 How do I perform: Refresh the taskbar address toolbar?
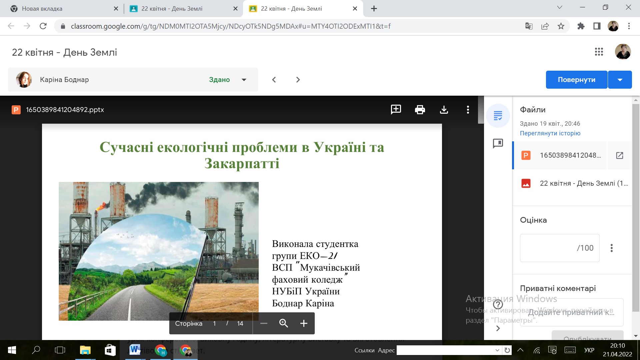point(507,350)
